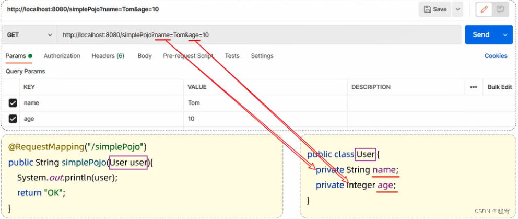Click the Cookies link
Screen dimensions: 518x219
[x=496, y=56]
